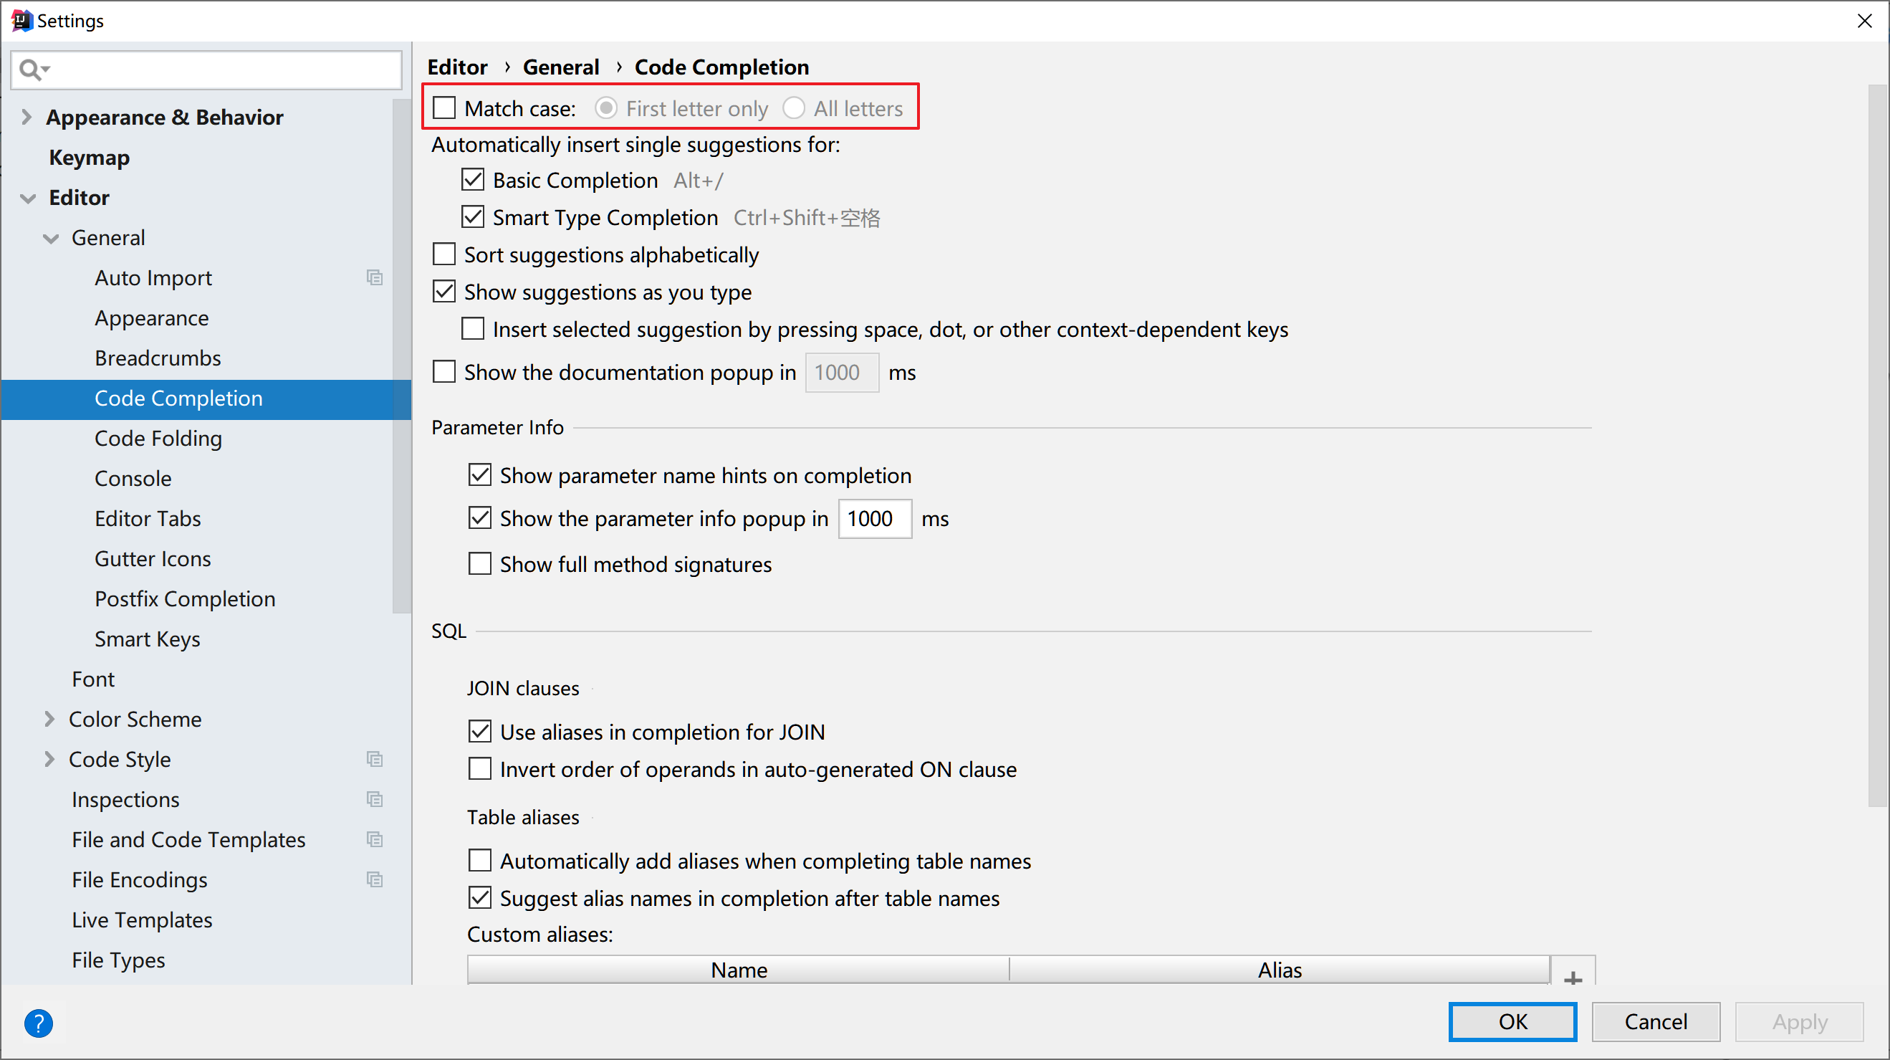
Task: Collapse the Editor tree node
Action: point(29,198)
